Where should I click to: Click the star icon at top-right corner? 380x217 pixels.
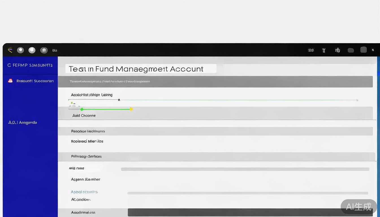coord(373,50)
